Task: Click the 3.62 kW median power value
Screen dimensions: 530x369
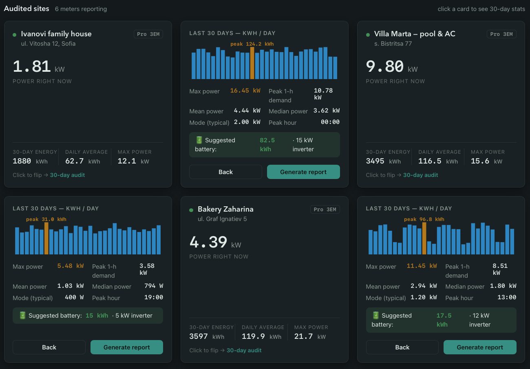Action: pos(327,110)
